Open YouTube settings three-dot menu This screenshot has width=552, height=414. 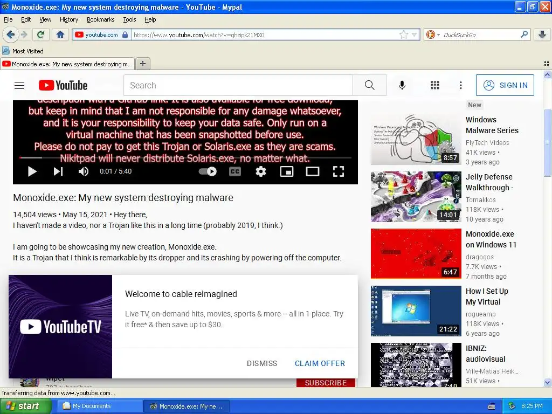[460, 85]
